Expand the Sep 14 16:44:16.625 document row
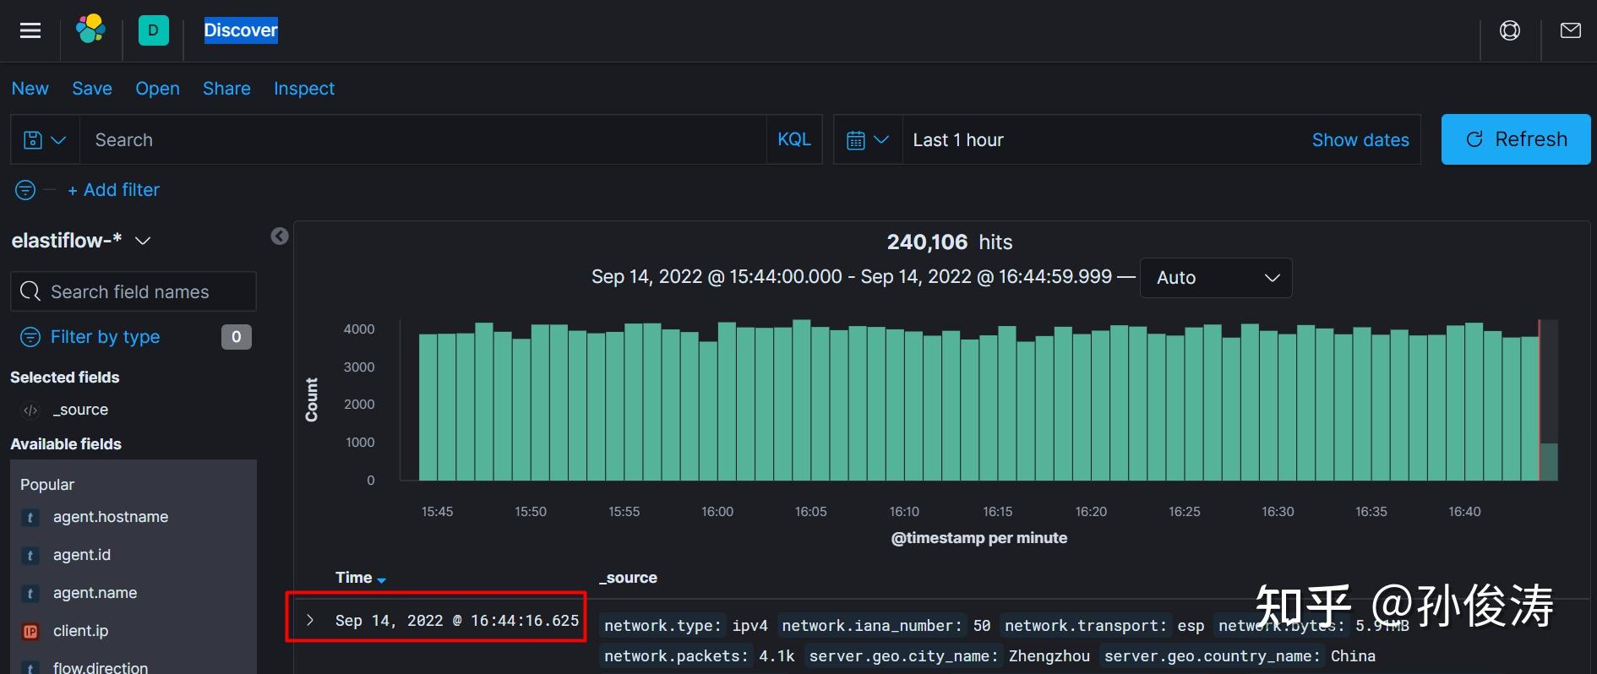Screen dimensions: 1597x674 (310, 620)
